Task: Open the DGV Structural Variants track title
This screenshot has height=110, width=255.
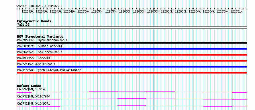Action: tap(40, 36)
